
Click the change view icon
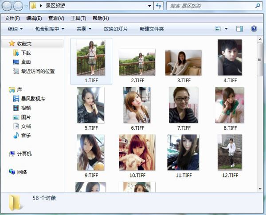click(218, 29)
